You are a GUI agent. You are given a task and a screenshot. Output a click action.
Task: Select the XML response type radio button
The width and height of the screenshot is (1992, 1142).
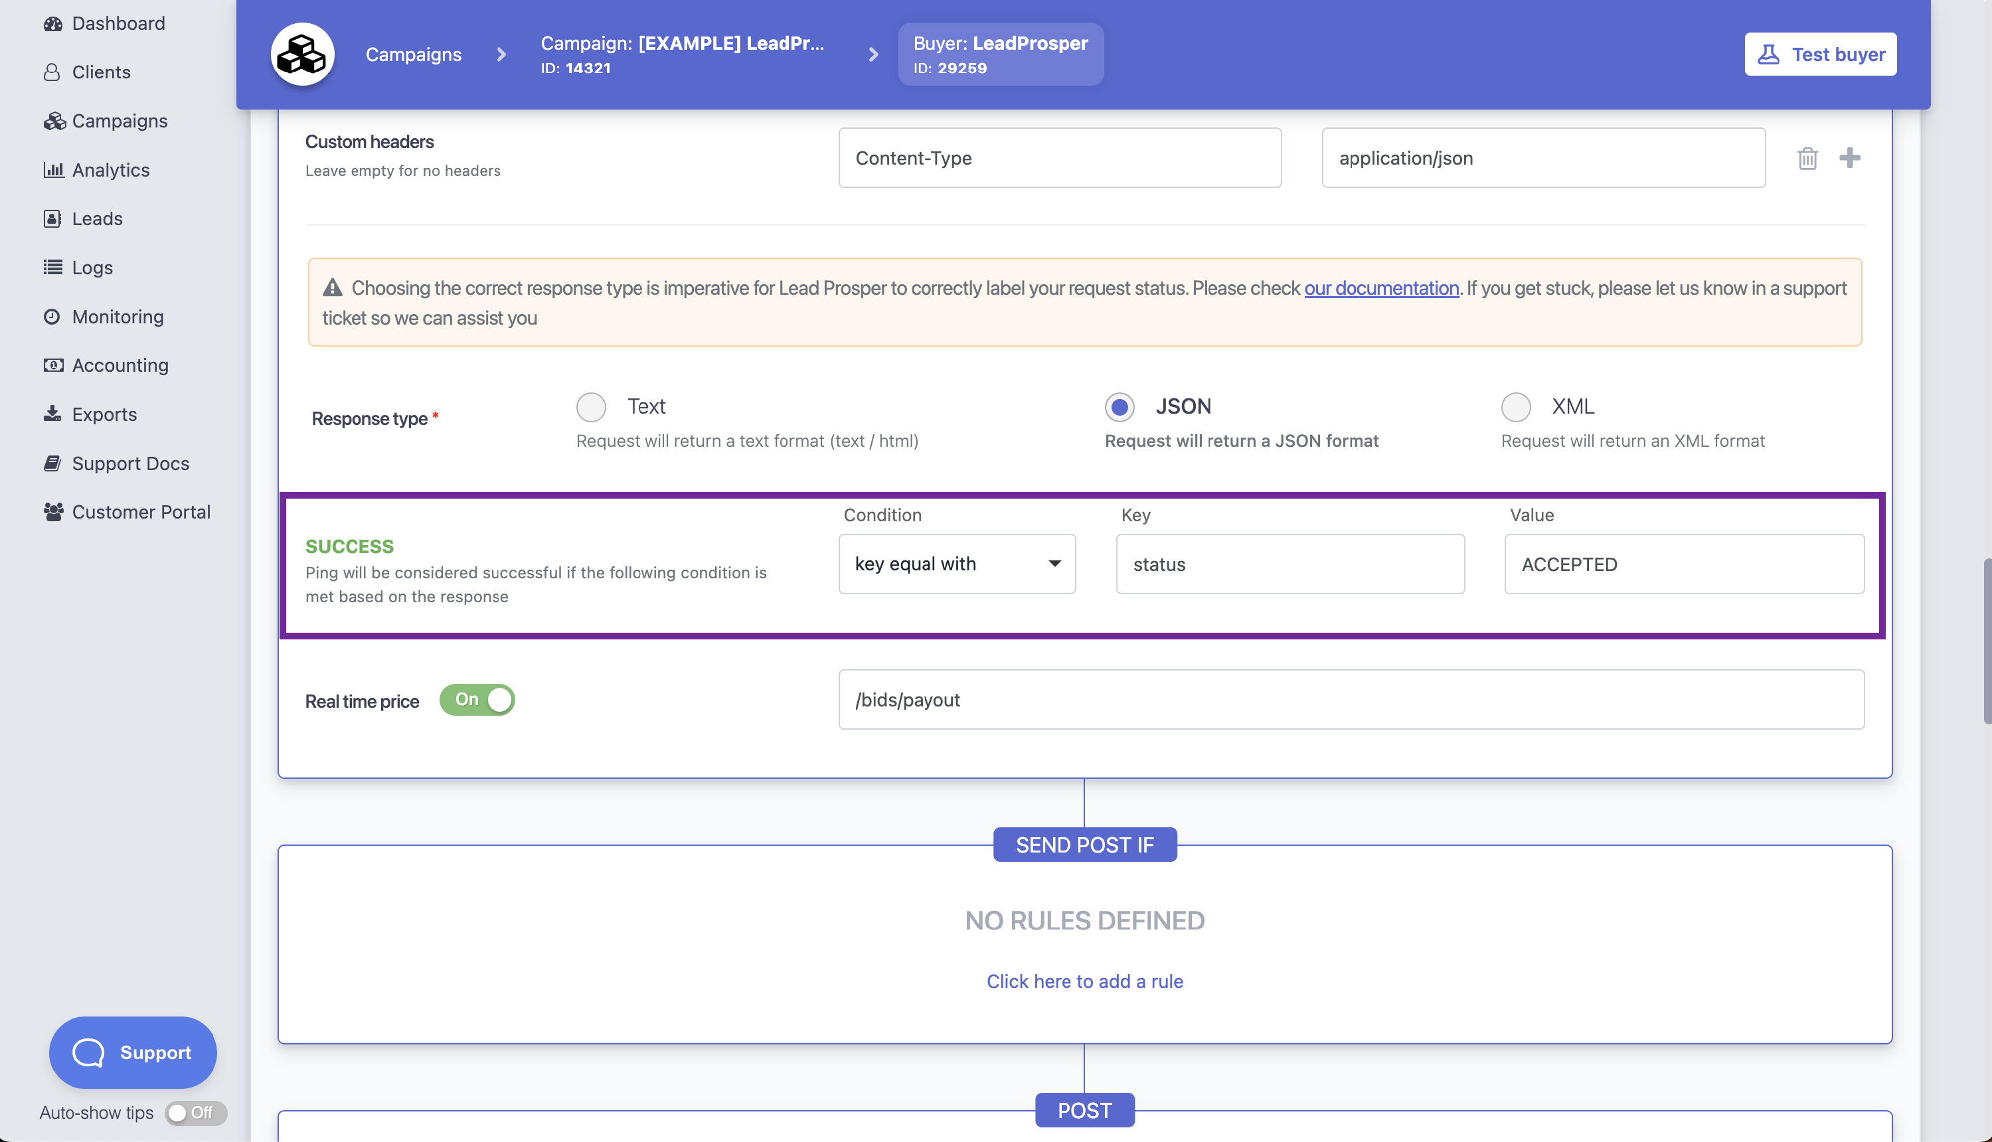[1516, 407]
